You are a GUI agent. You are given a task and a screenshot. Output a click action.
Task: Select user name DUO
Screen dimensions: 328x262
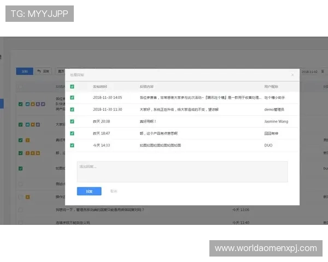click(x=268, y=145)
